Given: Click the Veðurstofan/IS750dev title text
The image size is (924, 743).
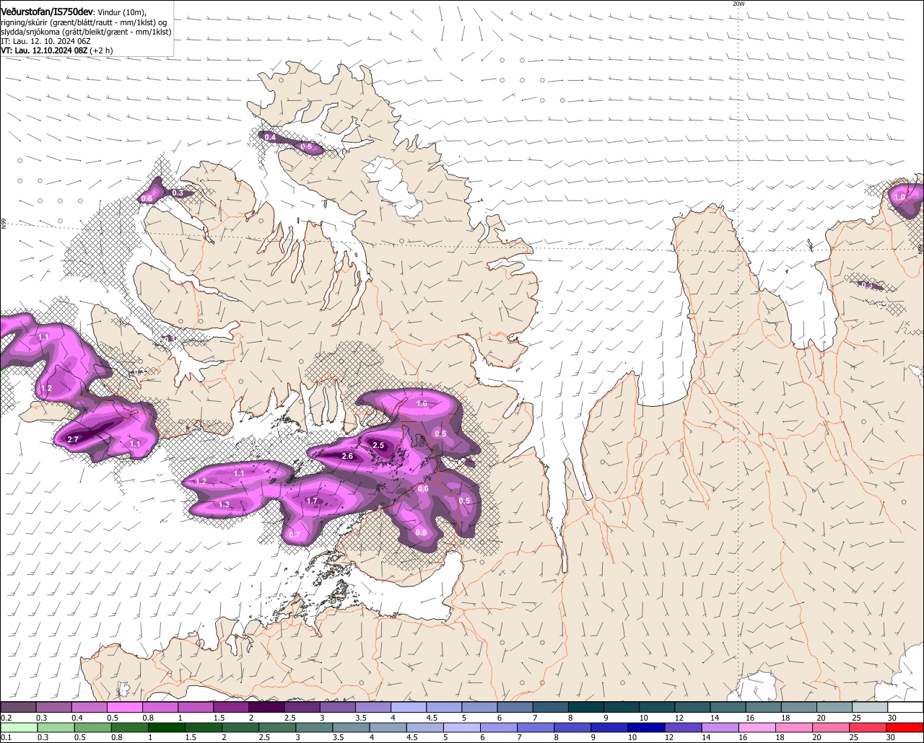Looking at the screenshot, I should (x=47, y=12).
